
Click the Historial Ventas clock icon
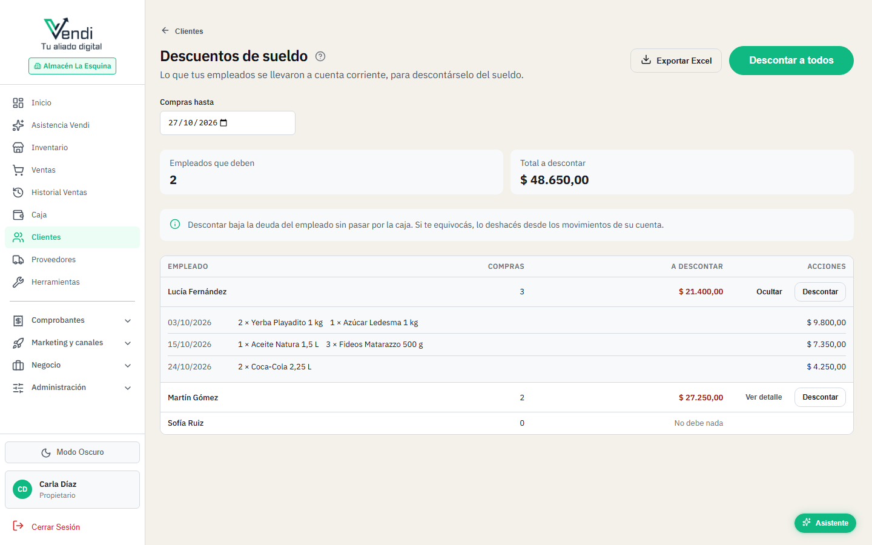[x=18, y=193]
